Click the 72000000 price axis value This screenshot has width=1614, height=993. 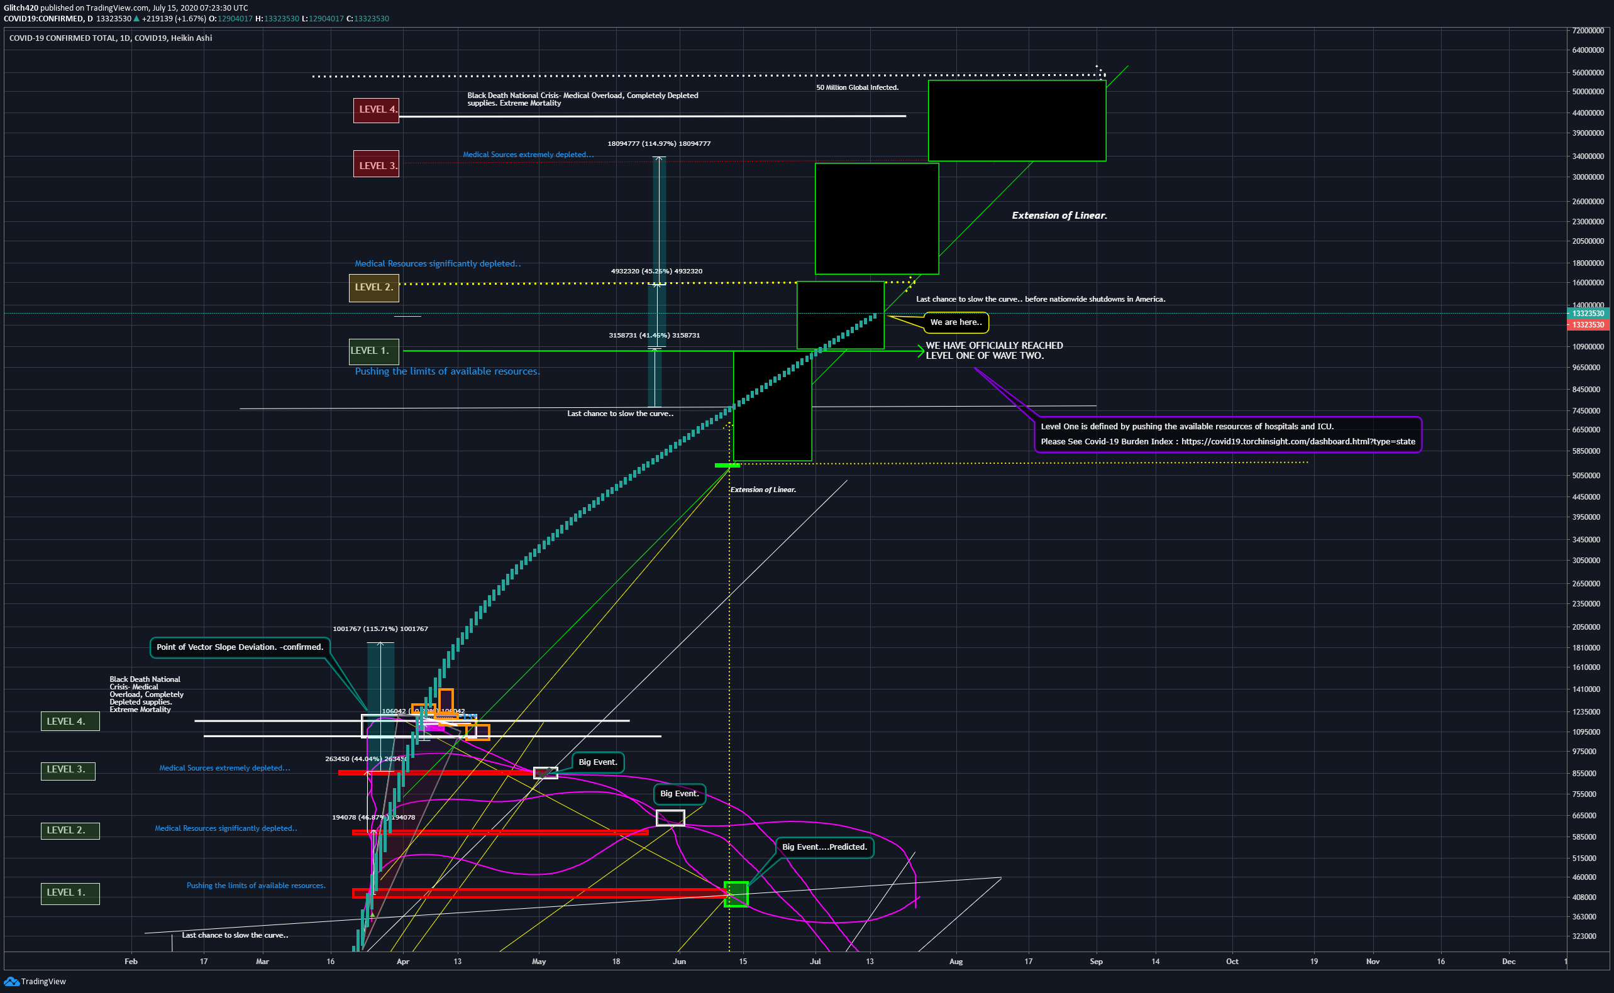[x=1588, y=31]
